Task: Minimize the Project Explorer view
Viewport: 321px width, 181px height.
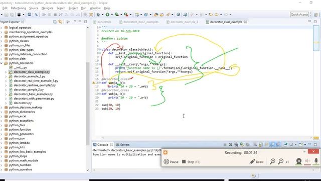Action: 80,21
